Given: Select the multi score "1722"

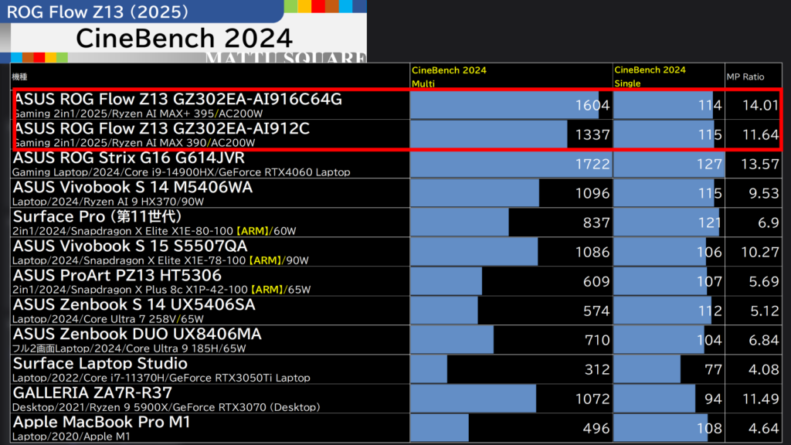Looking at the screenshot, I should tap(592, 164).
